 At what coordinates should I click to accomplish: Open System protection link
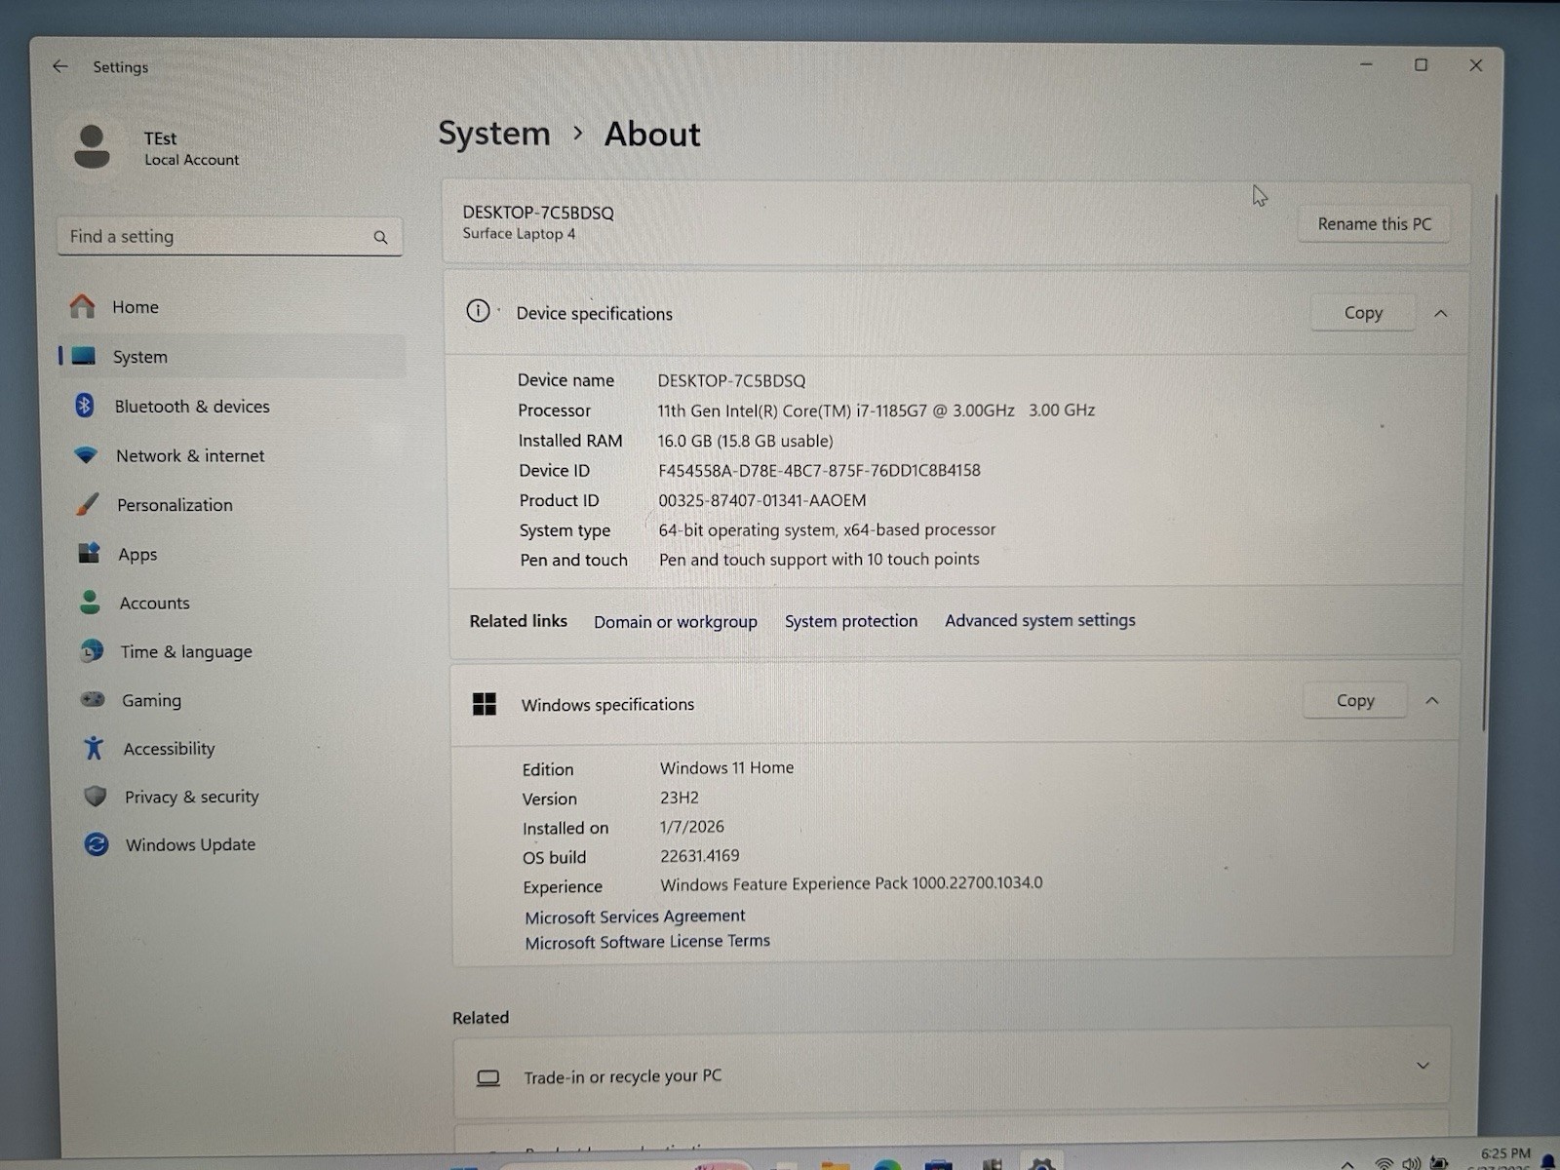[x=851, y=621]
